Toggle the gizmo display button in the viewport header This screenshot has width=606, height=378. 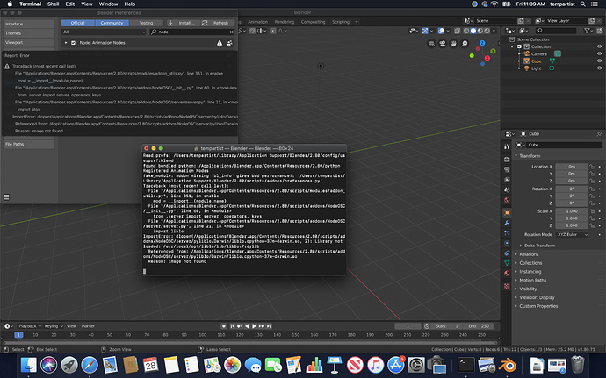click(425, 31)
